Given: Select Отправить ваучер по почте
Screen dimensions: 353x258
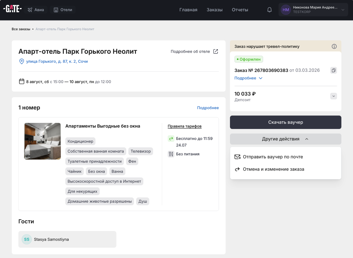Looking at the screenshot, I should (272, 157).
